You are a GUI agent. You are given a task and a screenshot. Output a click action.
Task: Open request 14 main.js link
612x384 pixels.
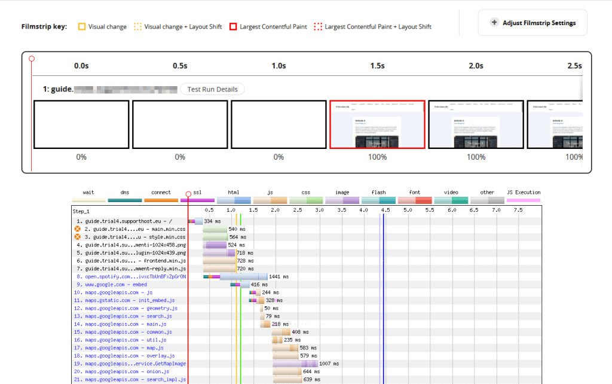coord(120,324)
